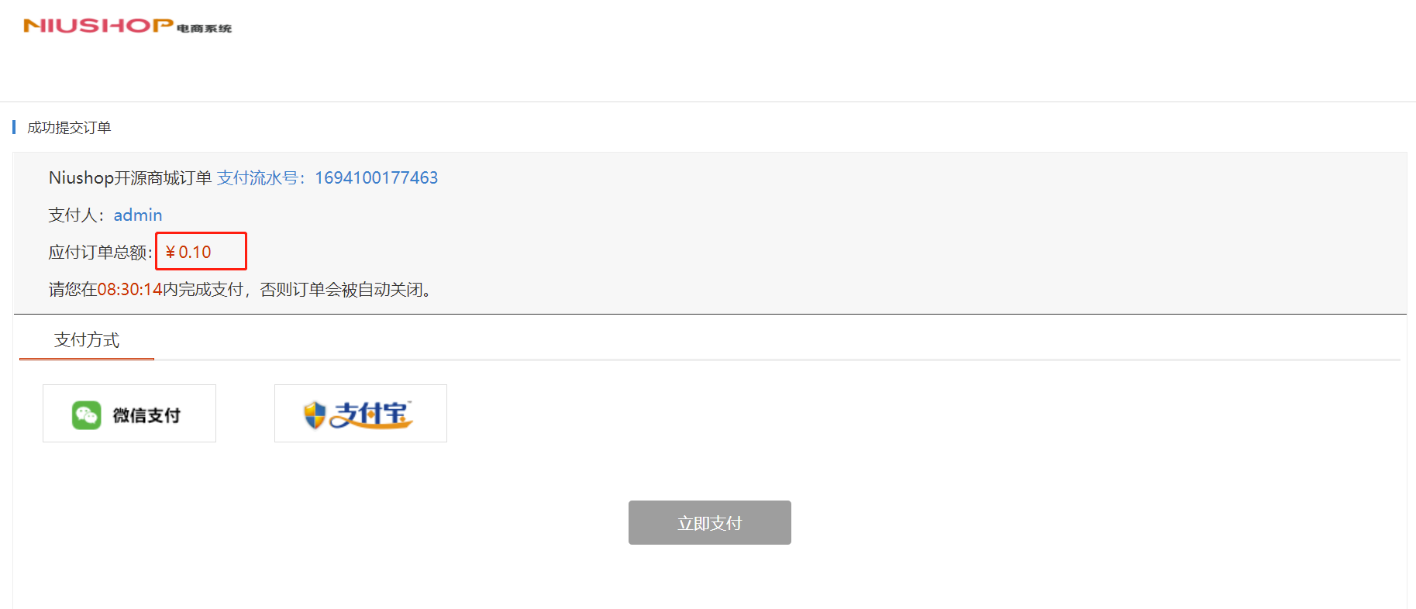Click the green WeChat icon
The height and width of the screenshot is (609, 1416).
(86, 415)
